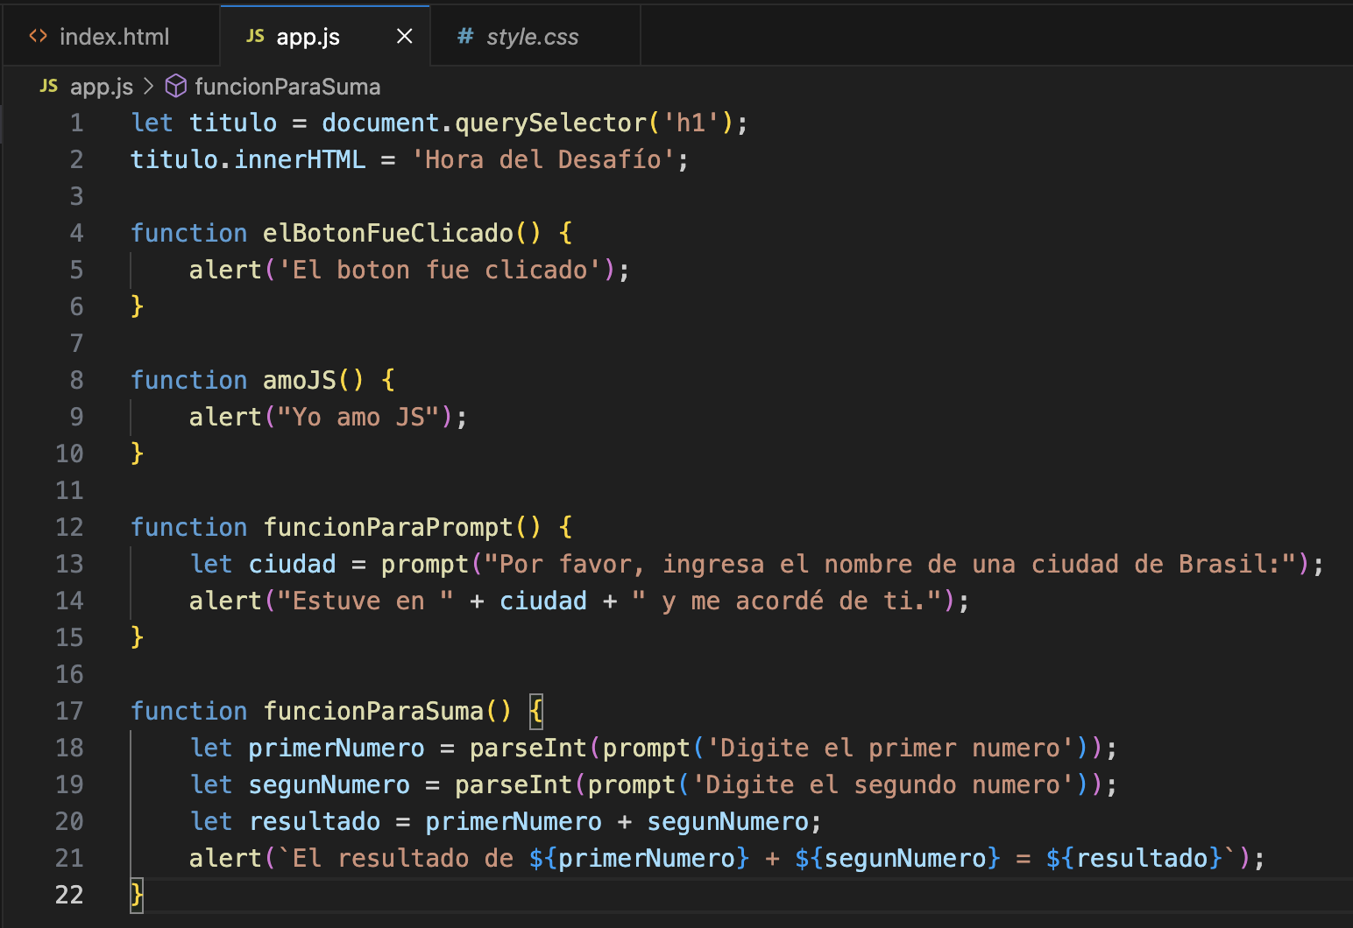1353x928 pixels.
Task: Close the app.js tab
Action: [x=404, y=37]
